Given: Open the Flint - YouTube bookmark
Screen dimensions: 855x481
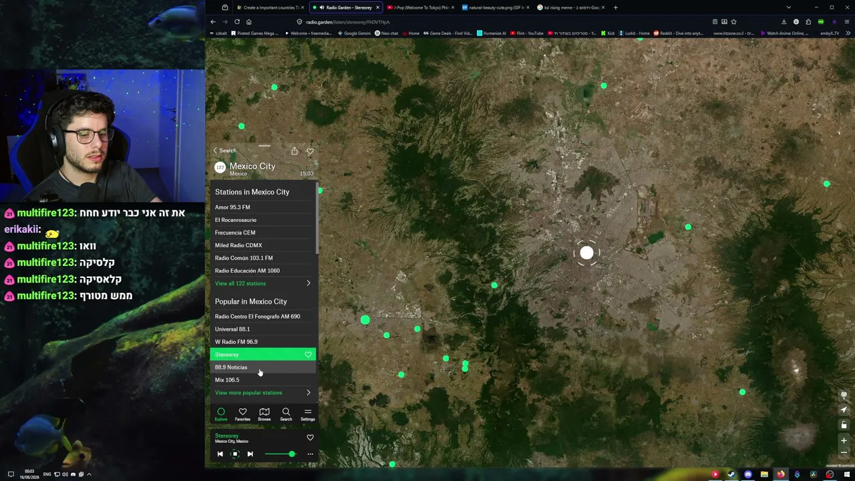Looking at the screenshot, I should pos(526,33).
